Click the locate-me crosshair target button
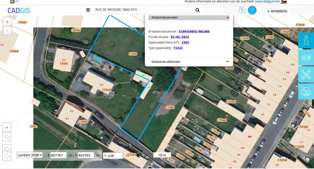314x169 pixels. pos(7,149)
